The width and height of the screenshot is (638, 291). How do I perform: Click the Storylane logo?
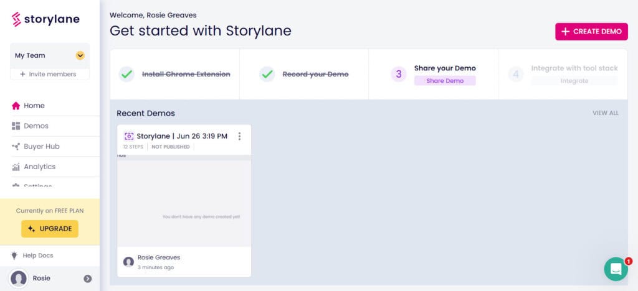45,19
